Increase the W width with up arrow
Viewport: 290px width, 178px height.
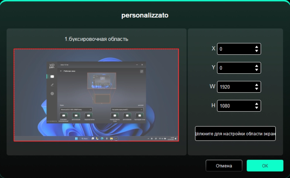click(x=257, y=85)
